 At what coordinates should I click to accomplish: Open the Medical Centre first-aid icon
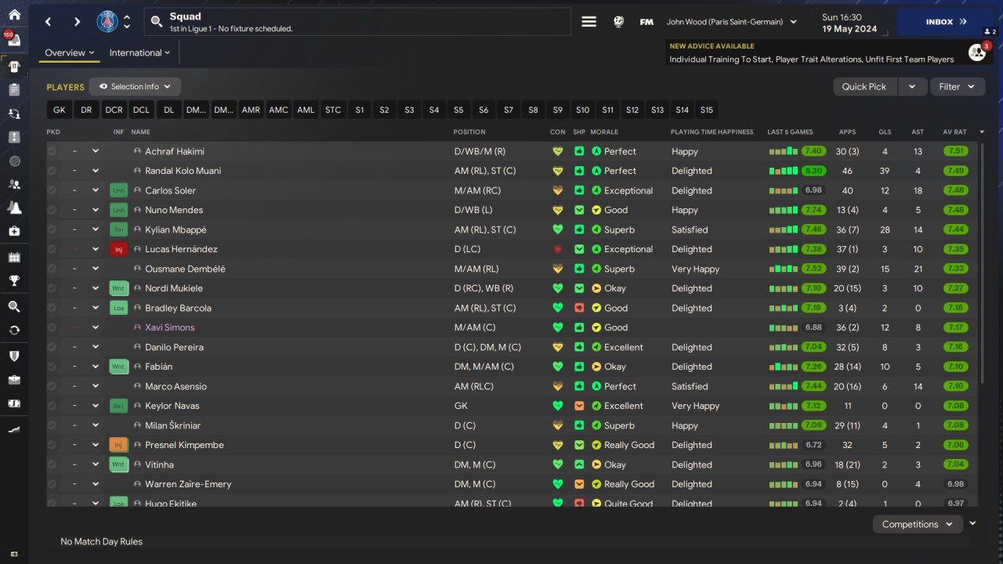click(x=14, y=231)
